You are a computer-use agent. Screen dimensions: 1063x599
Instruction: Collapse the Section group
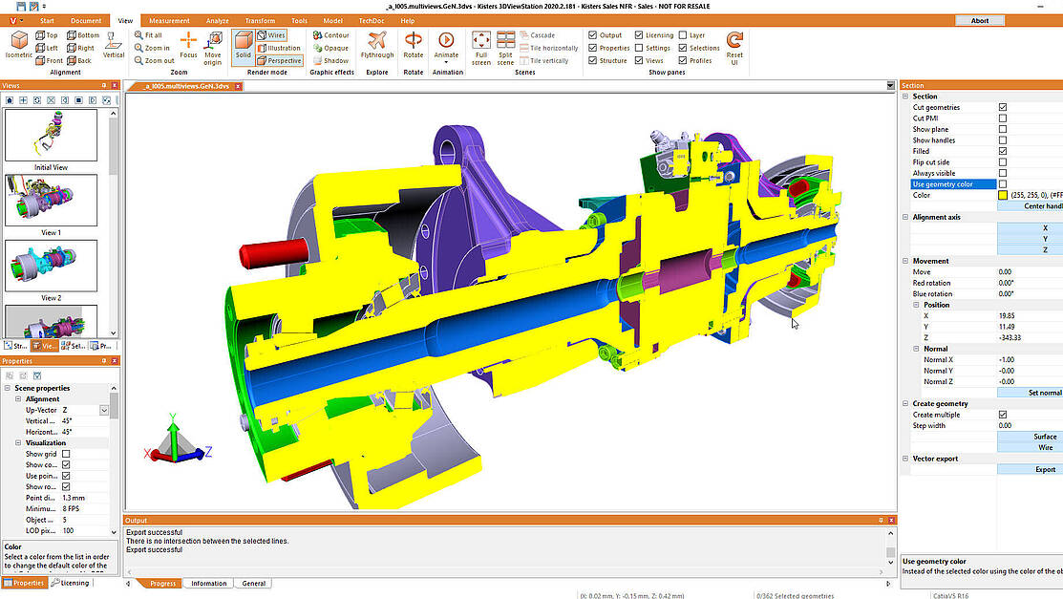pyautogui.click(x=905, y=96)
